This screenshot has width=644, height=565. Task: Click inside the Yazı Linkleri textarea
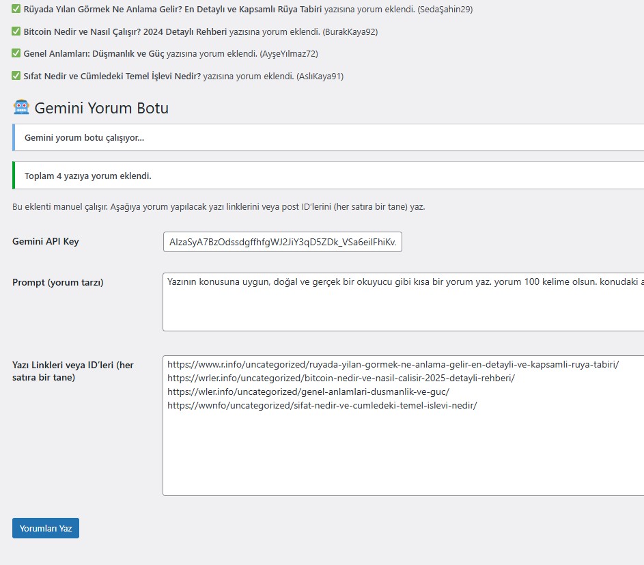tap(404, 426)
